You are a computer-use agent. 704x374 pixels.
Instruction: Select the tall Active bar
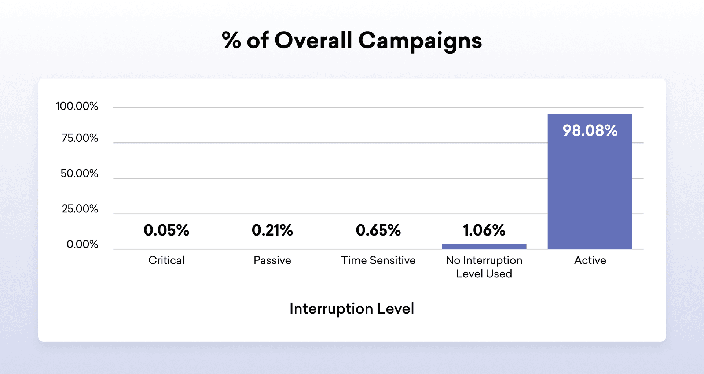[590, 190]
